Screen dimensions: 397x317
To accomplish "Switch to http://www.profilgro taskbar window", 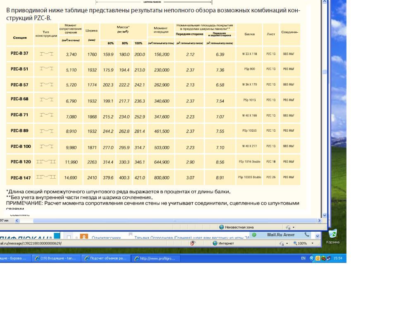I will click(x=155, y=258).
